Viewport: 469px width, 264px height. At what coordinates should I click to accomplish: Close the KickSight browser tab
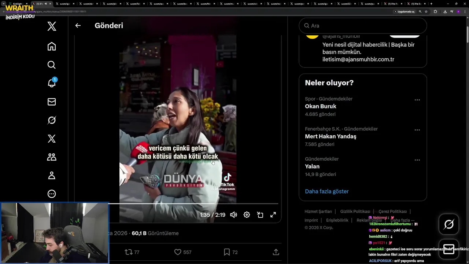click(27, 4)
